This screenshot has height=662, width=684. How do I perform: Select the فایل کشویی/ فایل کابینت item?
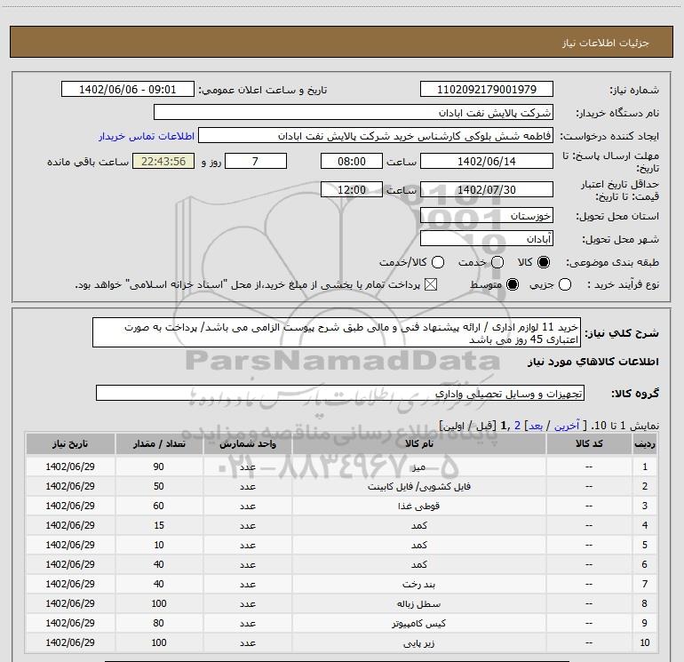[x=418, y=487]
